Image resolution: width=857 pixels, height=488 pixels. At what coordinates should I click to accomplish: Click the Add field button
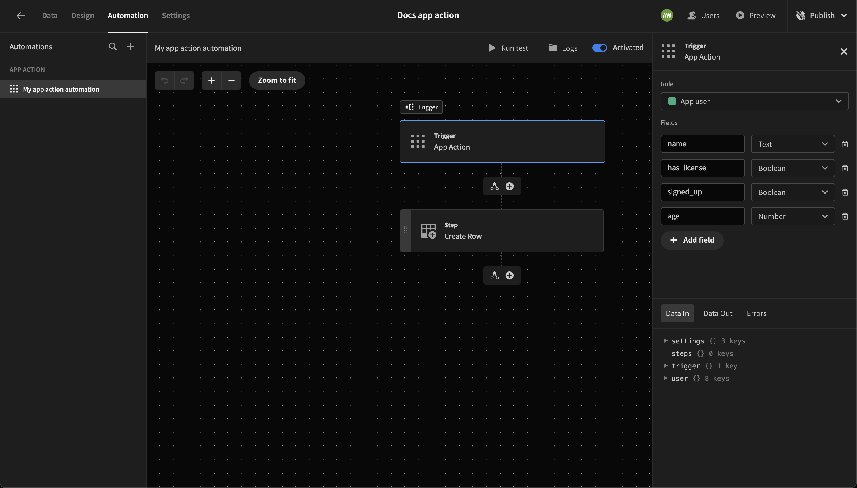[x=692, y=240]
